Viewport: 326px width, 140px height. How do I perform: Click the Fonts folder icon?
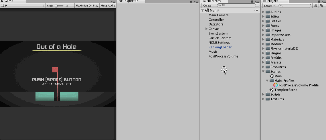[x=267, y=25]
